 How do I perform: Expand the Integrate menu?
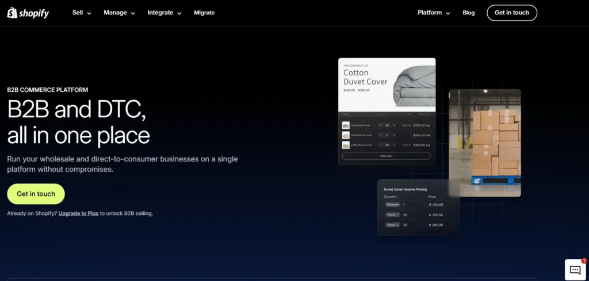point(164,13)
